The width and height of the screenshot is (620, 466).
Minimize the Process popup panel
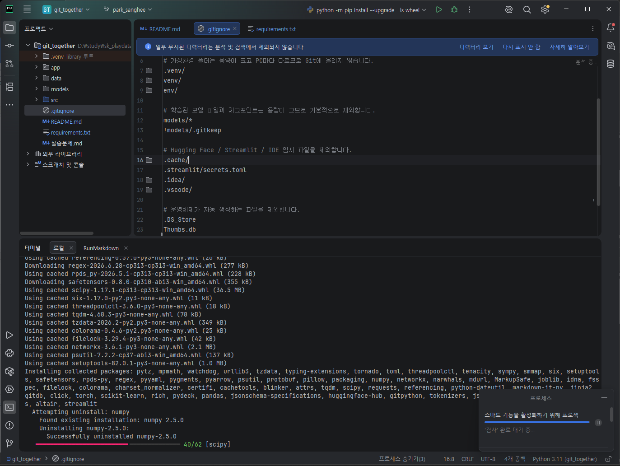pos(604,397)
